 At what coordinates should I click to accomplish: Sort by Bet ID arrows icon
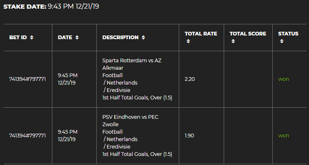(x=32, y=38)
